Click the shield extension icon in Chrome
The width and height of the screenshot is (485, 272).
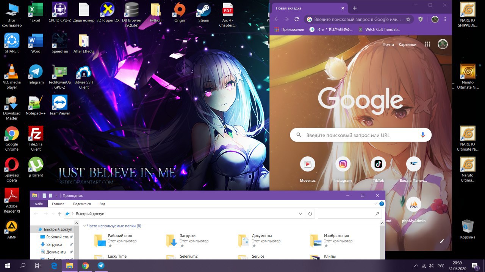(x=421, y=19)
